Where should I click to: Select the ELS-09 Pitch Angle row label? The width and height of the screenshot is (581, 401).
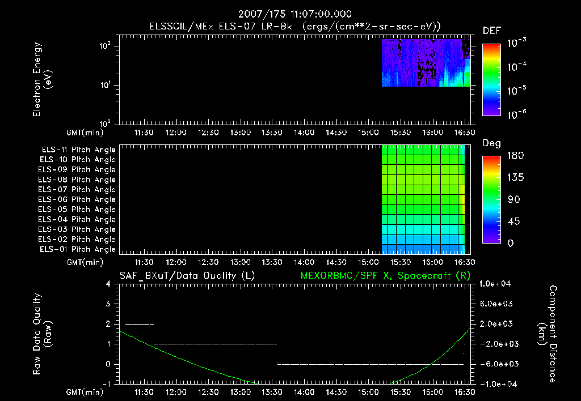(77, 169)
